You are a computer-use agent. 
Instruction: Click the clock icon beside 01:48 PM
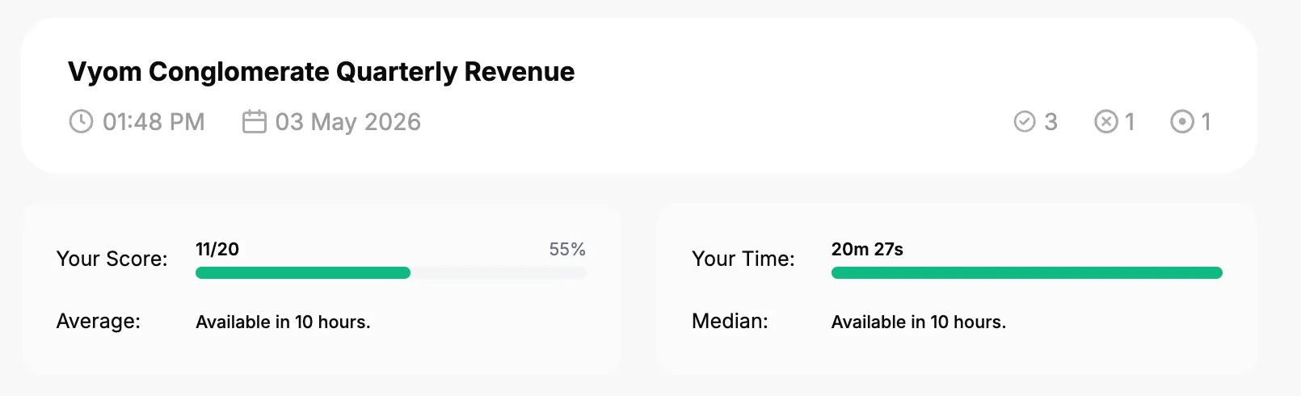point(81,122)
